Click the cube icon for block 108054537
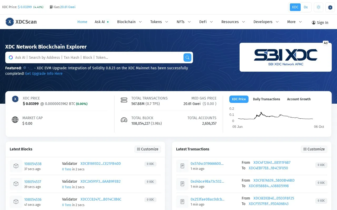 [16, 184]
